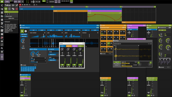Select the green mixer faders icon
Viewport: 172px width, 97px height.
pyautogui.click(x=6, y=9)
